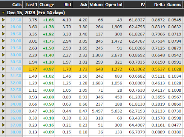Click the 845 volume cell

tap(96, 41)
